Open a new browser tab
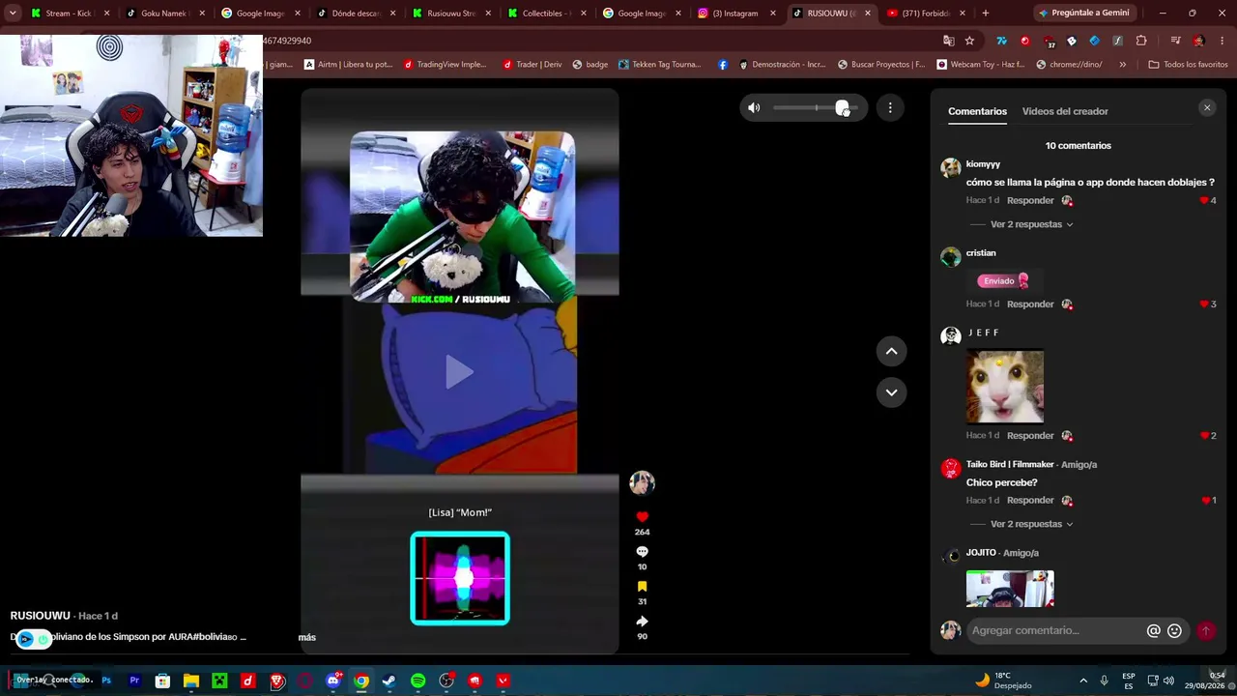Viewport: 1237px width, 696px height. click(x=985, y=14)
